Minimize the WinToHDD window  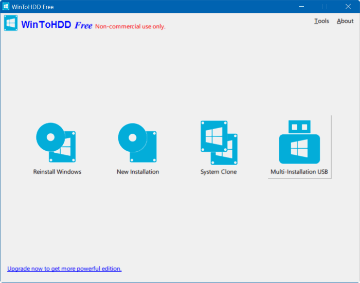[x=301, y=6]
